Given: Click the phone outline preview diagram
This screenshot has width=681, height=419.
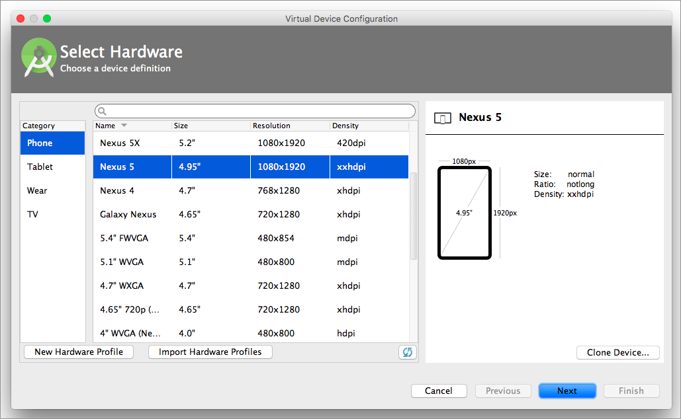Looking at the screenshot, I should coord(464,213).
